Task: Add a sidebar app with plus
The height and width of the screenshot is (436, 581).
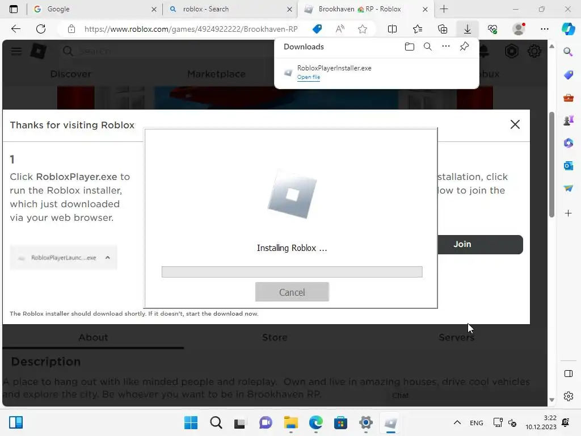Action: point(568,213)
